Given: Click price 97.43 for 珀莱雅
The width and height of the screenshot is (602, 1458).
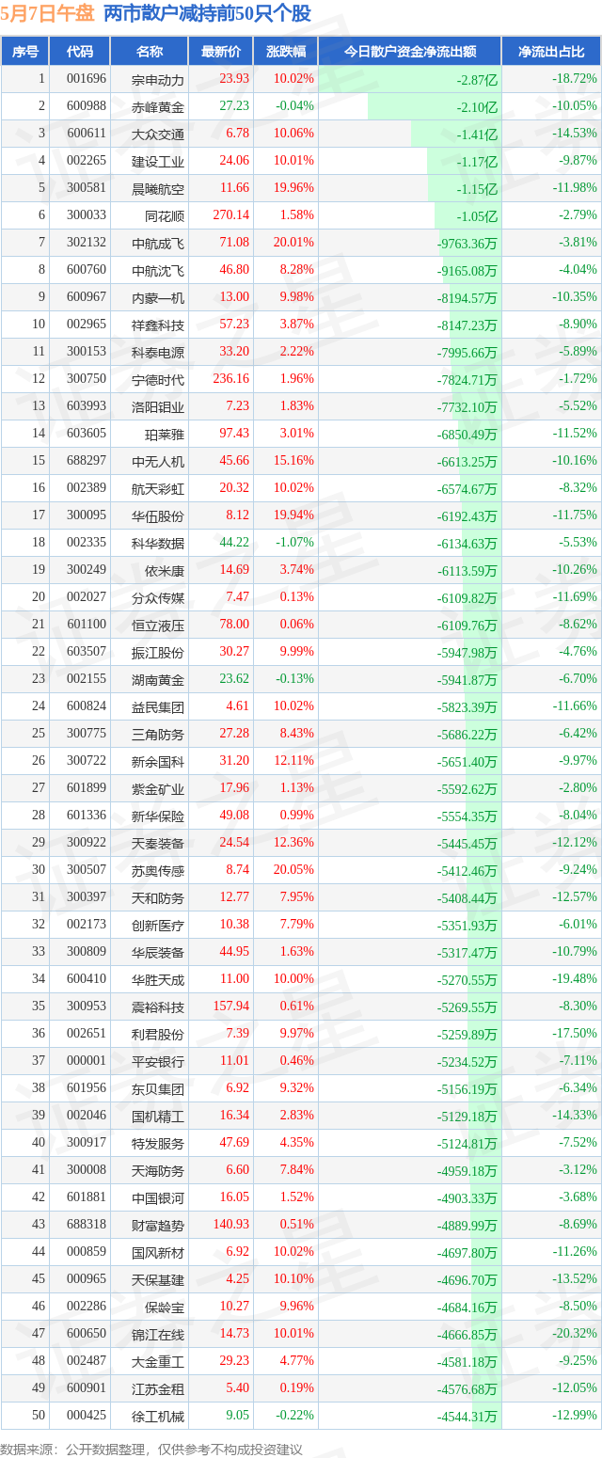Looking at the screenshot, I should [233, 434].
